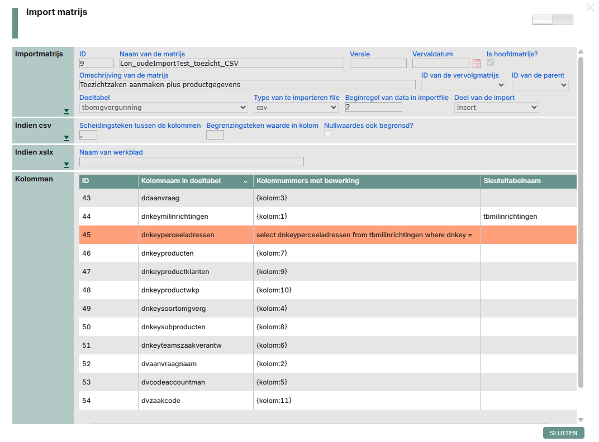Collapse the Indien xslx section arrow
The width and height of the screenshot is (599, 442).
click(x=66, y=165)
